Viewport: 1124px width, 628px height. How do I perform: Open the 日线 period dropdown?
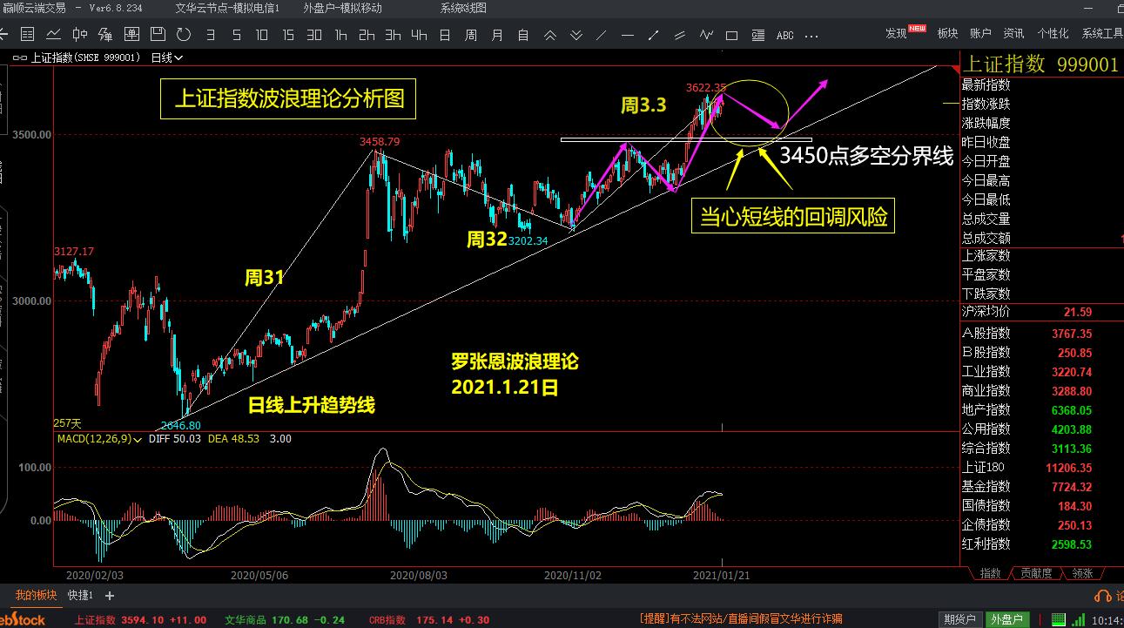coord(166,57)
